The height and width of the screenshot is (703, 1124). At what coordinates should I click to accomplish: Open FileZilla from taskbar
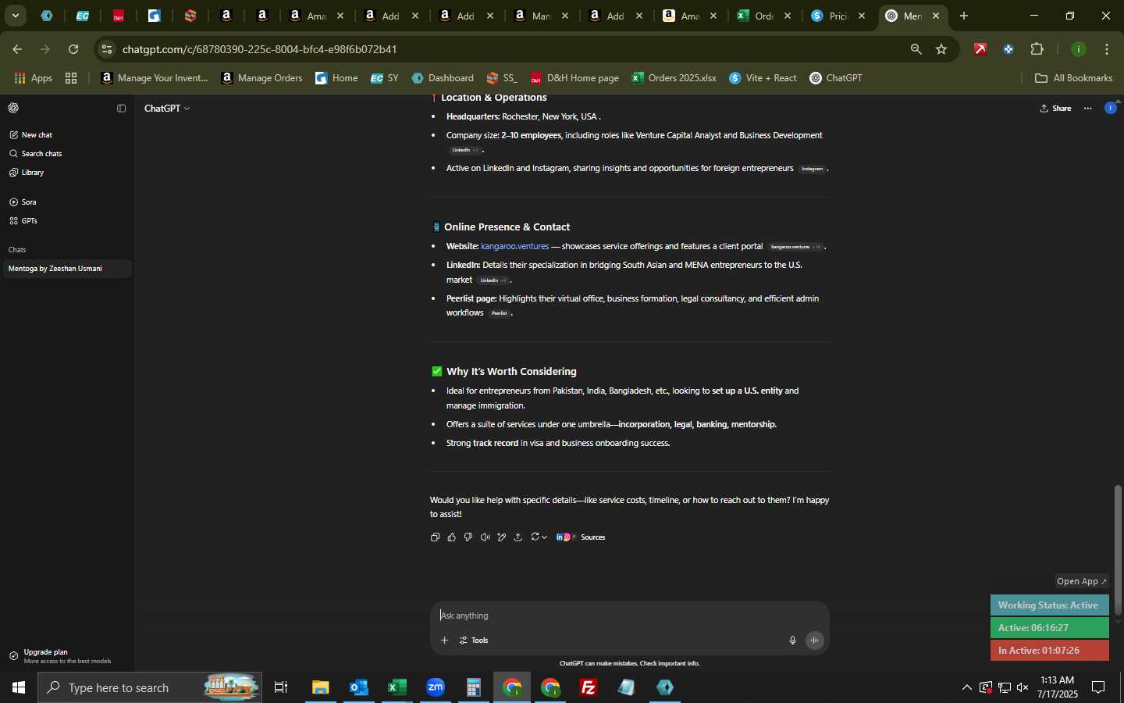point(589,687)
